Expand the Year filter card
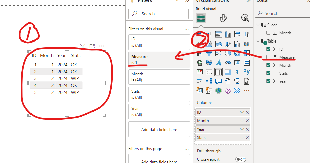310x163 pixels. point(159,112)
